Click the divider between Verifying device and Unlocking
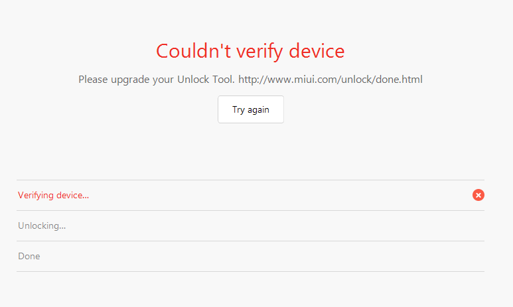Image resolution: width=513 pixels, height=307 pixels. 250,210
